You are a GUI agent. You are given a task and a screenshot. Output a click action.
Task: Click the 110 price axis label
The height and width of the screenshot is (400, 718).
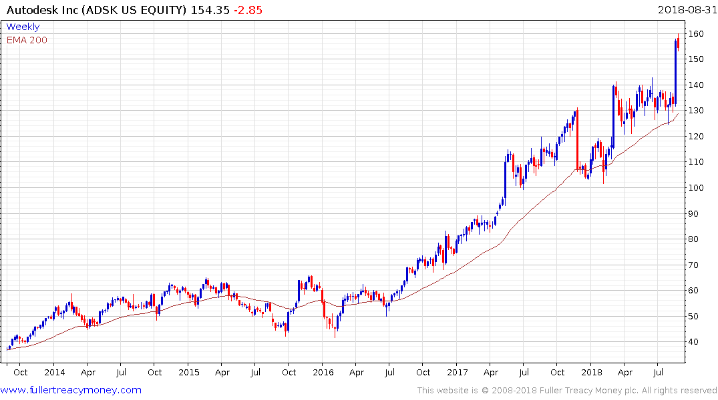(696, 162)
